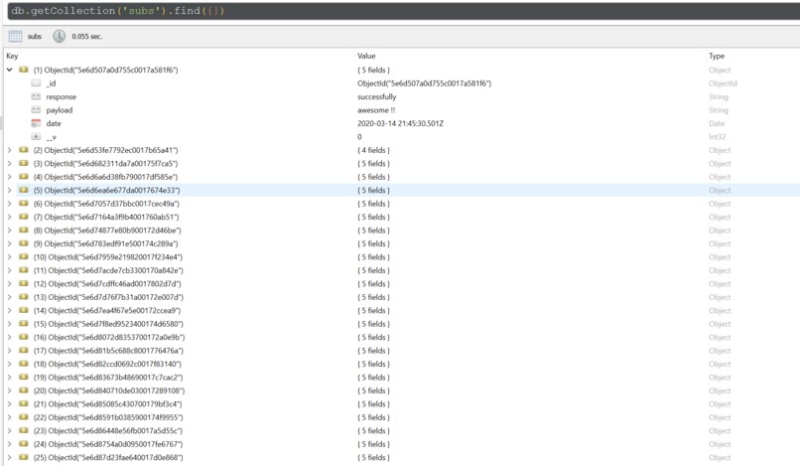Click the document icon for row (2)
Image resolution: width=800 pixels, height=466 pixels.
pyautogui.click(x=24, y=150)
